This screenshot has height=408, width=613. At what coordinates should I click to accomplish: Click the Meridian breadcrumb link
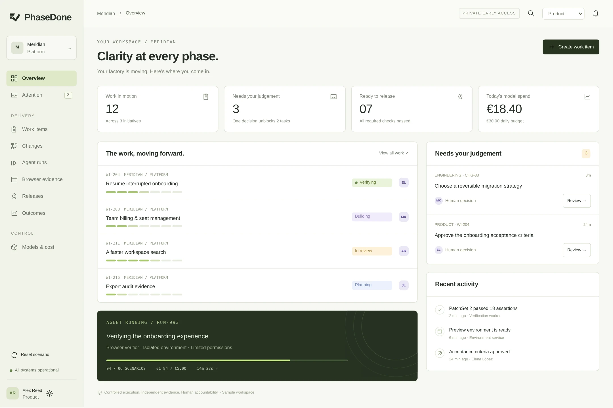point(106,13)
